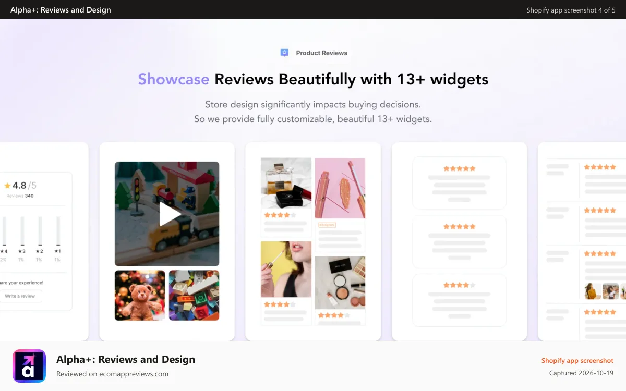Click stars under the perfume bottle photo
The height and width of the screenshot is (391, 626).
point(280,215)
